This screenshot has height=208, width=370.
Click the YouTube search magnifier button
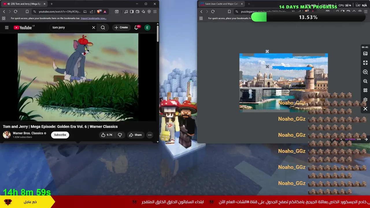pos(103,27)
